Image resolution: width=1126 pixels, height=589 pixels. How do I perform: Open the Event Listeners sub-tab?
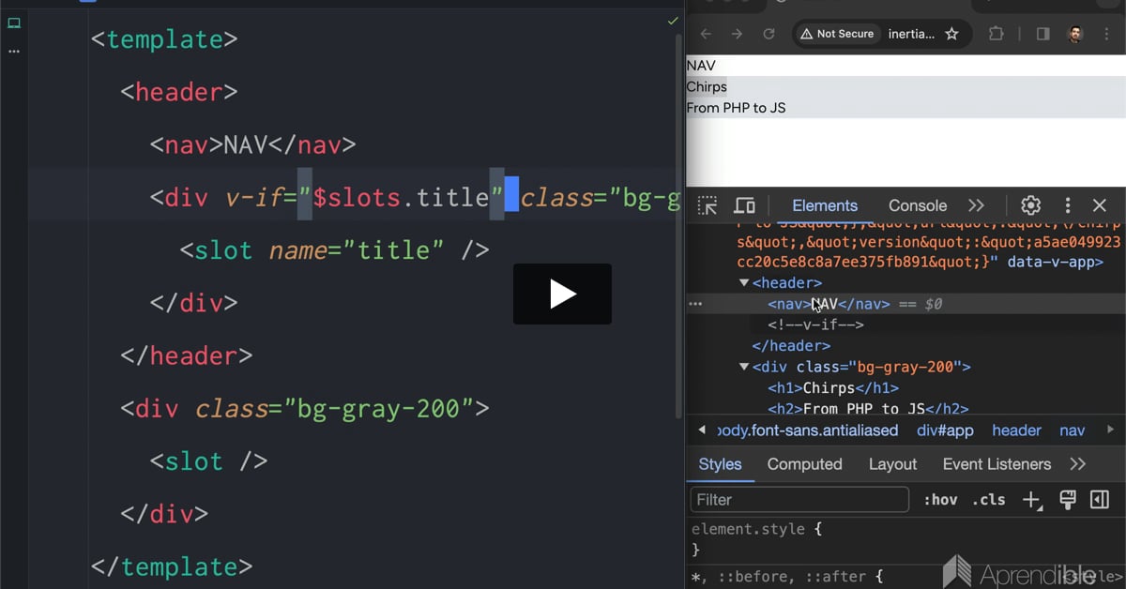click(997, 464)
